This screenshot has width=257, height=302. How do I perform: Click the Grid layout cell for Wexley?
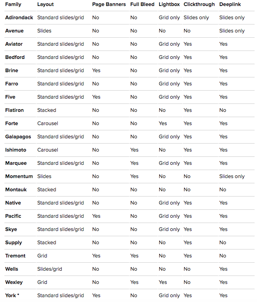pos(42,282)
